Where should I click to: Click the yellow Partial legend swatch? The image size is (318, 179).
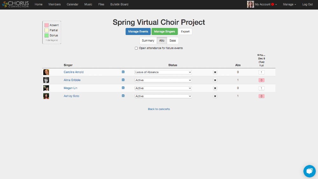46,30
